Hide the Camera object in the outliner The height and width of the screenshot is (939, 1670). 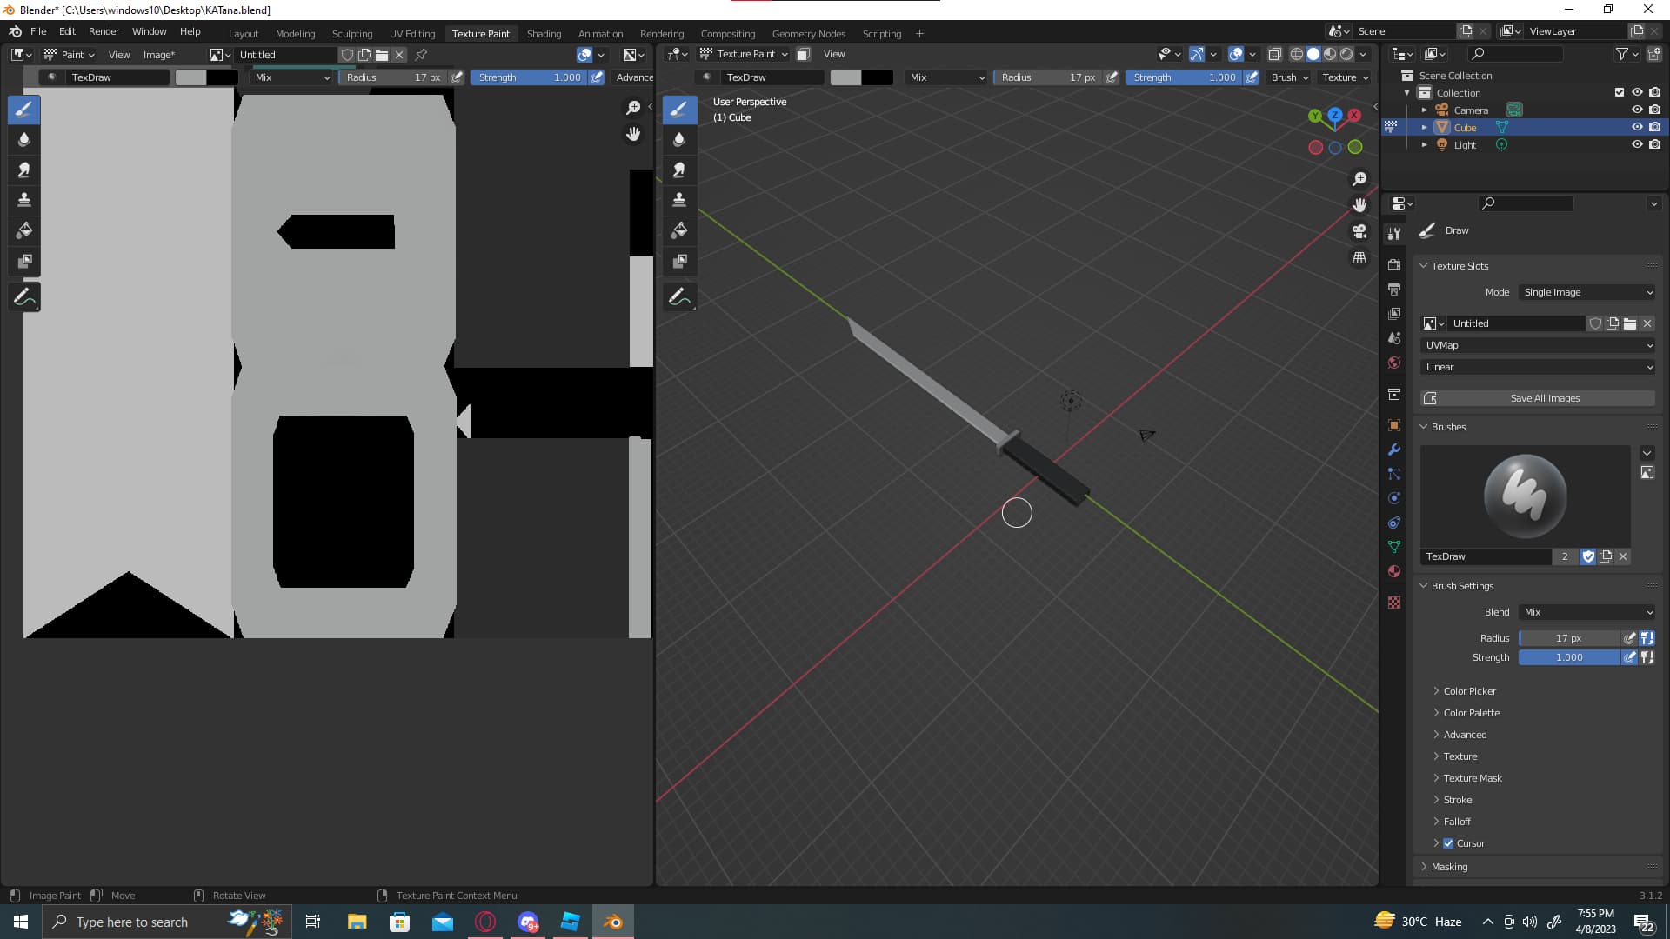point(1637,110)
